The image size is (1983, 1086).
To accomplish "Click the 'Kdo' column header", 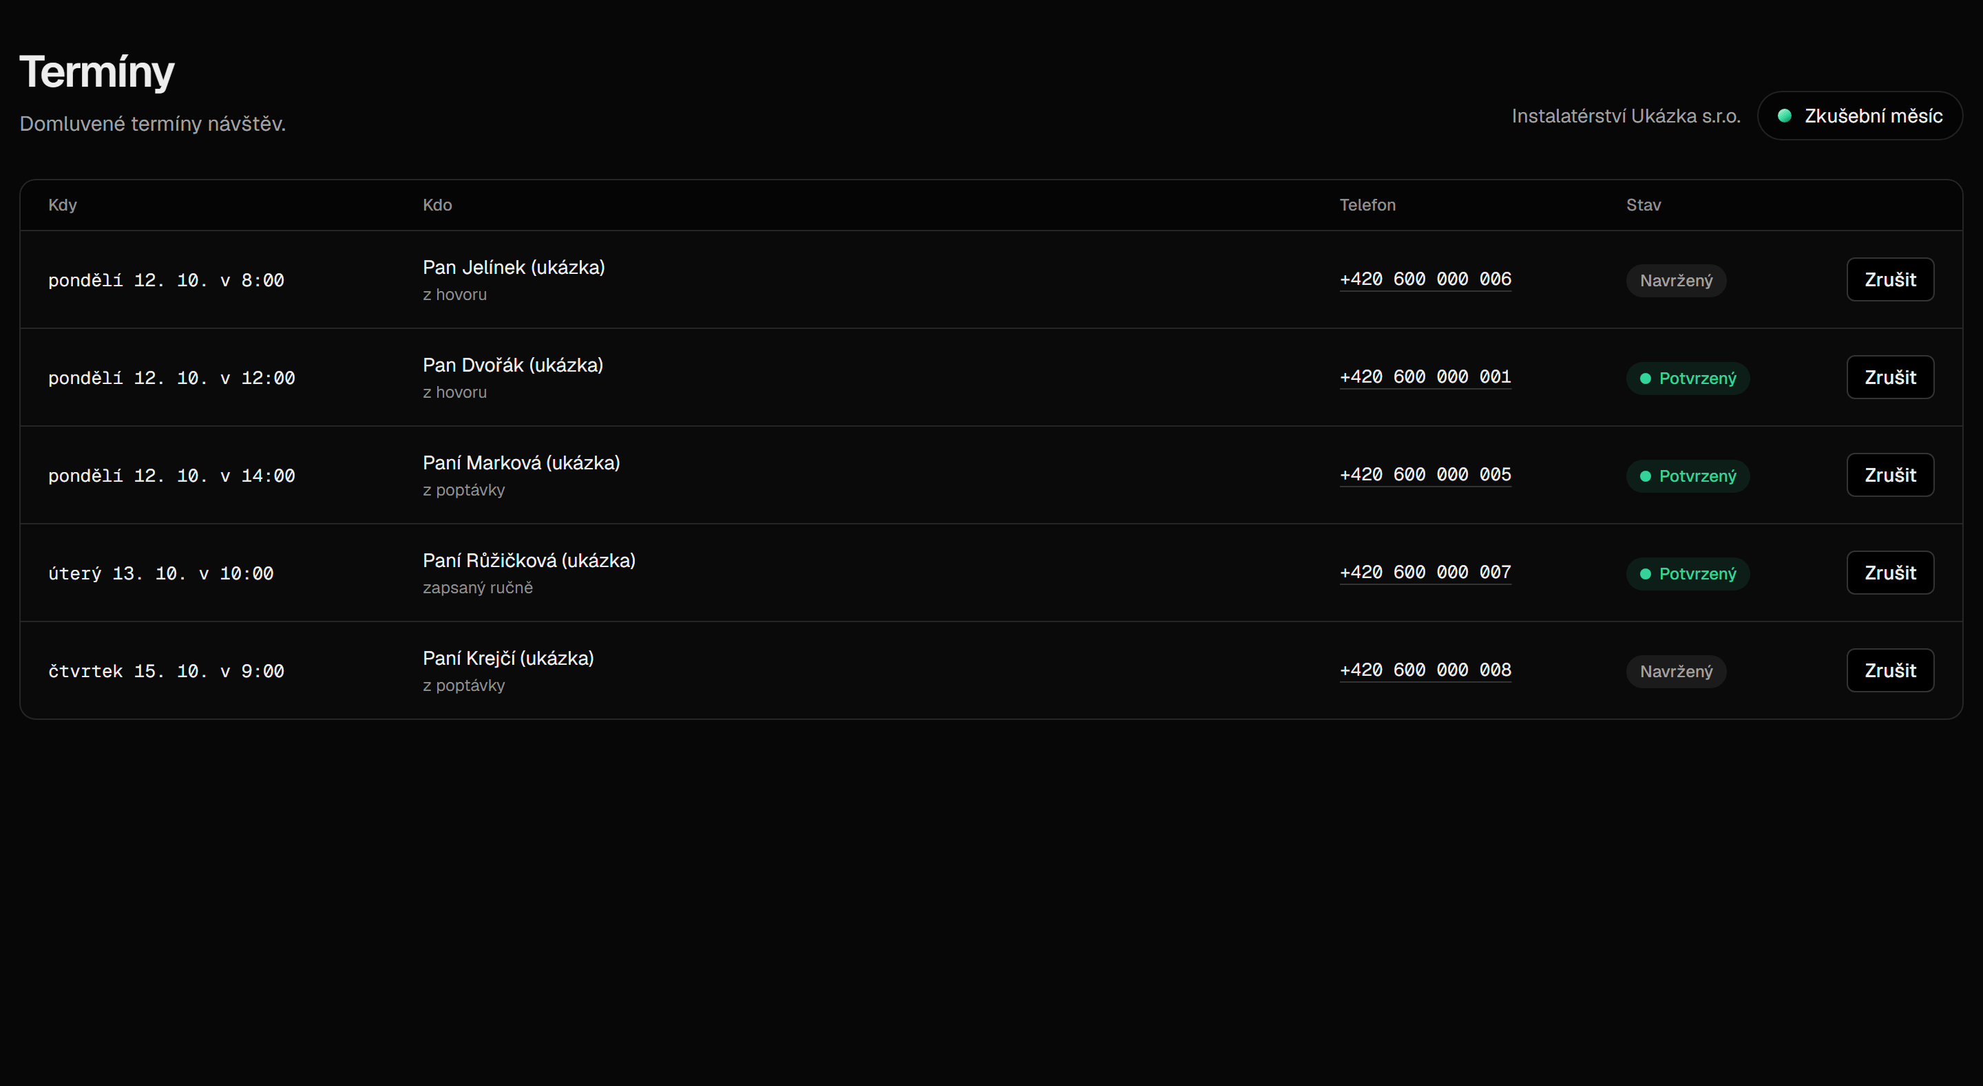I will coord(437,204).
